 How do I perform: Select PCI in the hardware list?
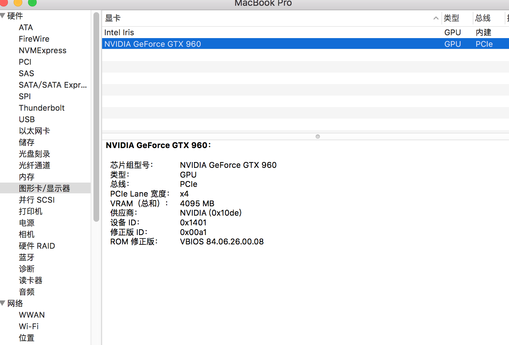(25, 62)
